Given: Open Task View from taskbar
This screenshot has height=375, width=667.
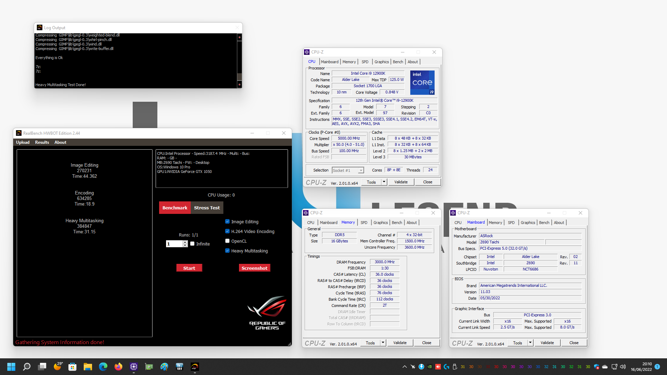Looking at the screenshot, I should click(x=42, y=367).
